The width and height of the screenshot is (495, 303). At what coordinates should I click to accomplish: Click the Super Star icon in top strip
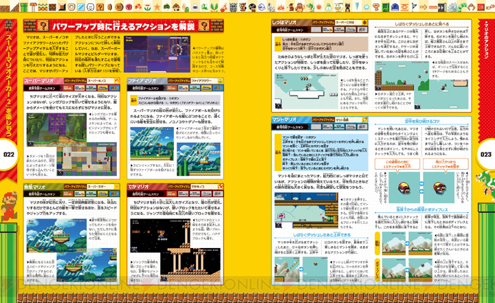click(x=157, y=7)
